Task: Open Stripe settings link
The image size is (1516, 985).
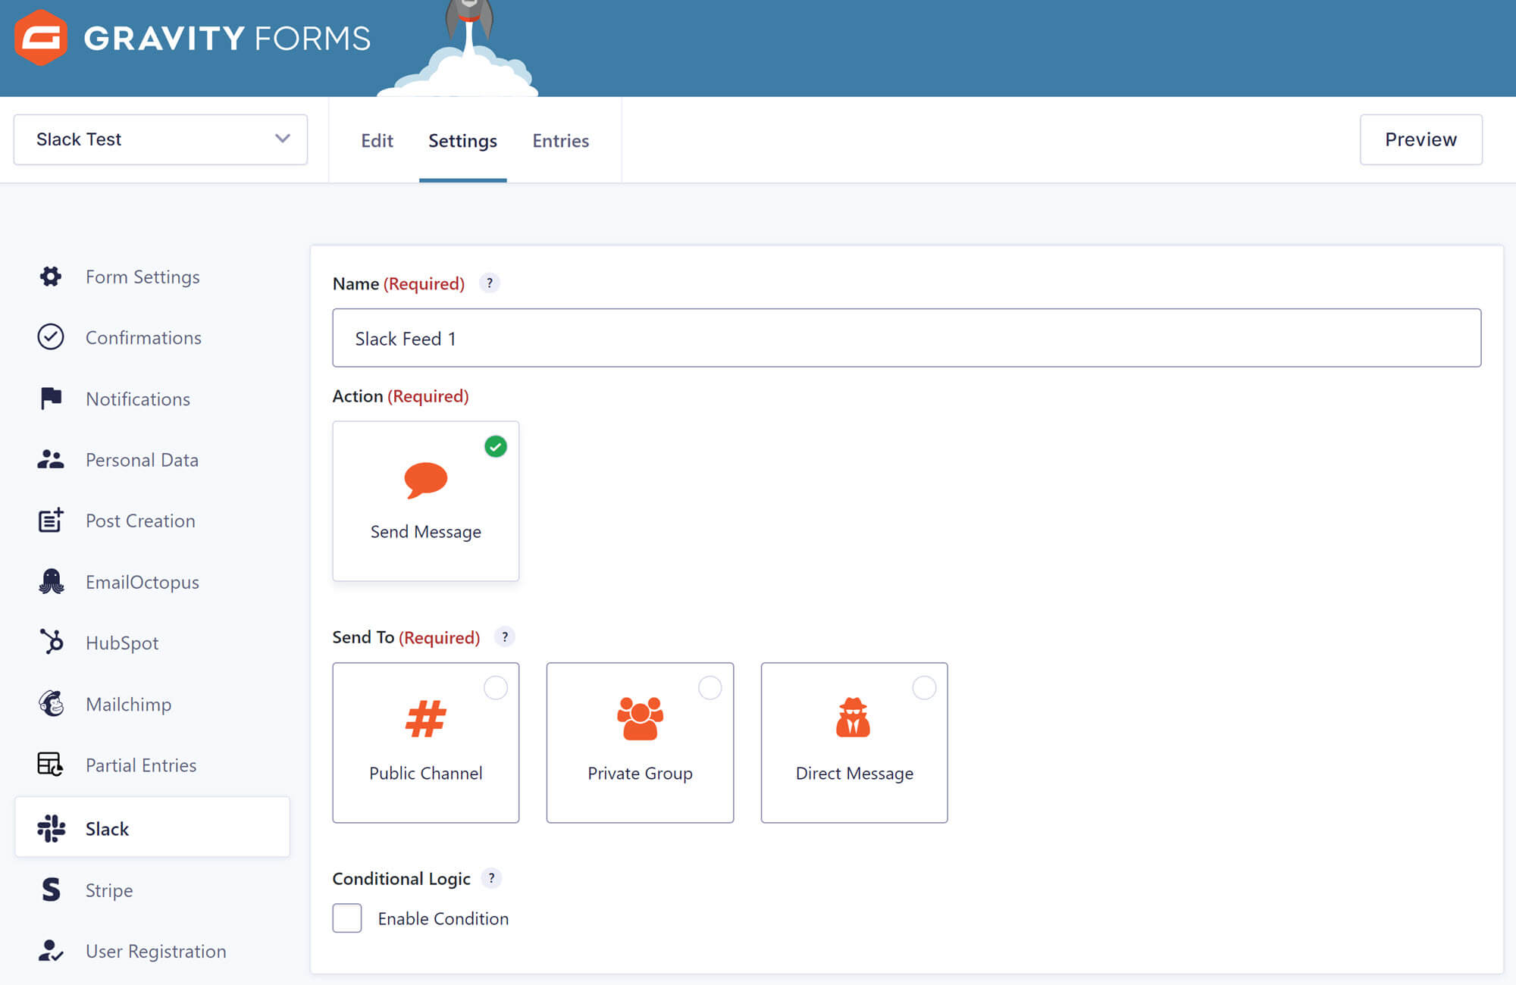Action: [x=109, y=890]
